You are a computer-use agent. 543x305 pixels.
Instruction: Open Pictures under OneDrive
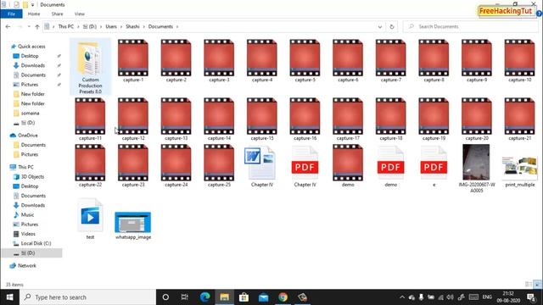click(30, 154)
